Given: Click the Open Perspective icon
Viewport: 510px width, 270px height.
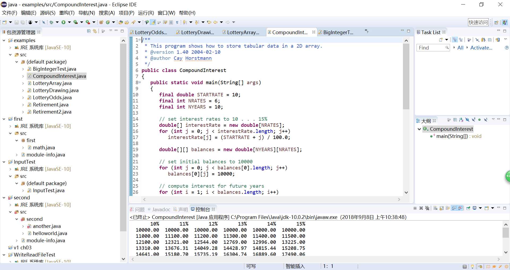Looking at the screenshot, I should click(496, 22).
